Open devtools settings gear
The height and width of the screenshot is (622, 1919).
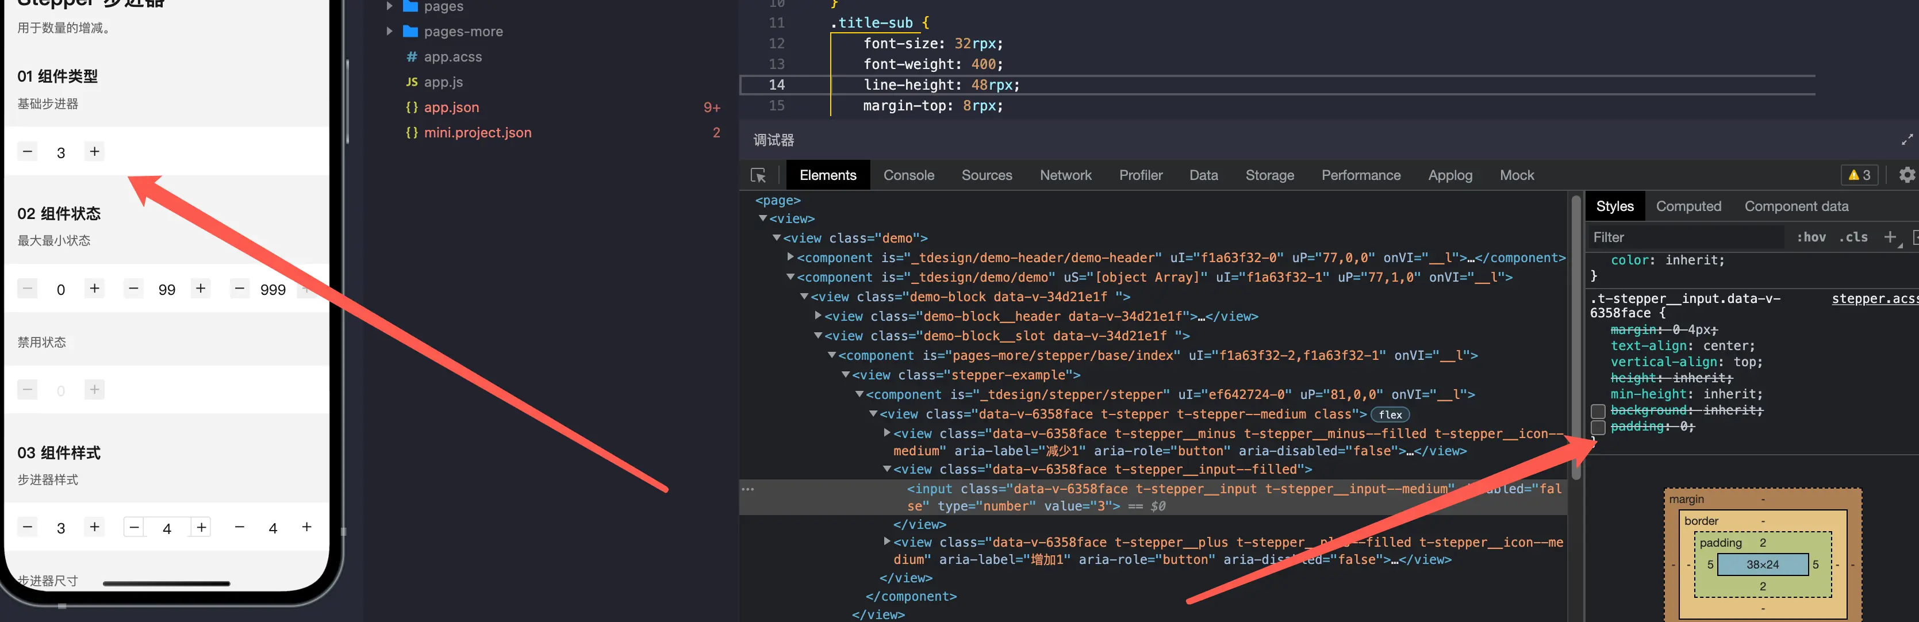1906,175
